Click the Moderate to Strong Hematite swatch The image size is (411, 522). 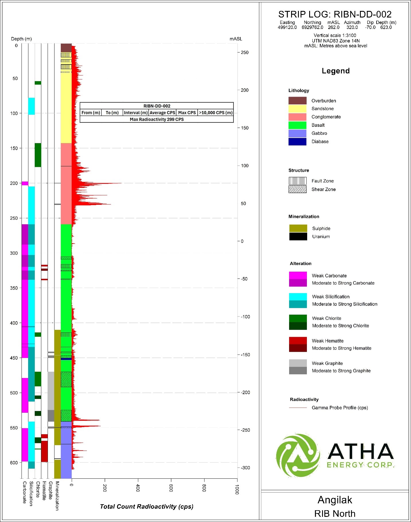click(298, 348)
